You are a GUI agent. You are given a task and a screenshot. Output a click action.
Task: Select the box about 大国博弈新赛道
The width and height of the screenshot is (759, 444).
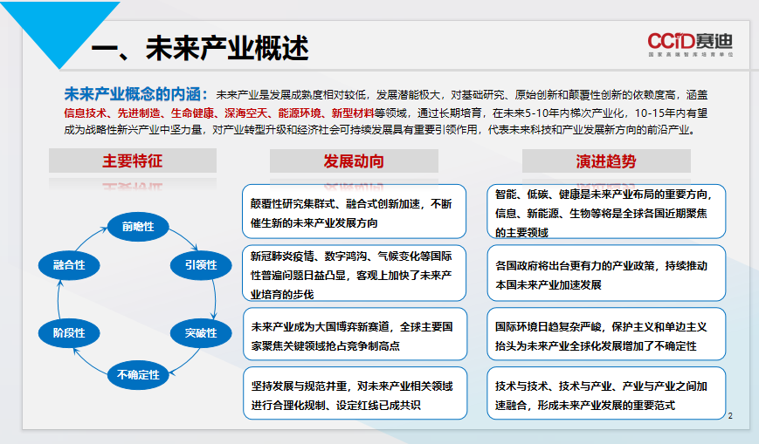pyautogui.click(x=355, y=334)
